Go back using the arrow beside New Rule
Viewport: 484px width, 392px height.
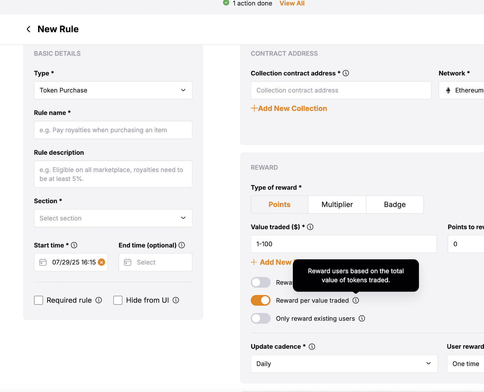[28, 29]
